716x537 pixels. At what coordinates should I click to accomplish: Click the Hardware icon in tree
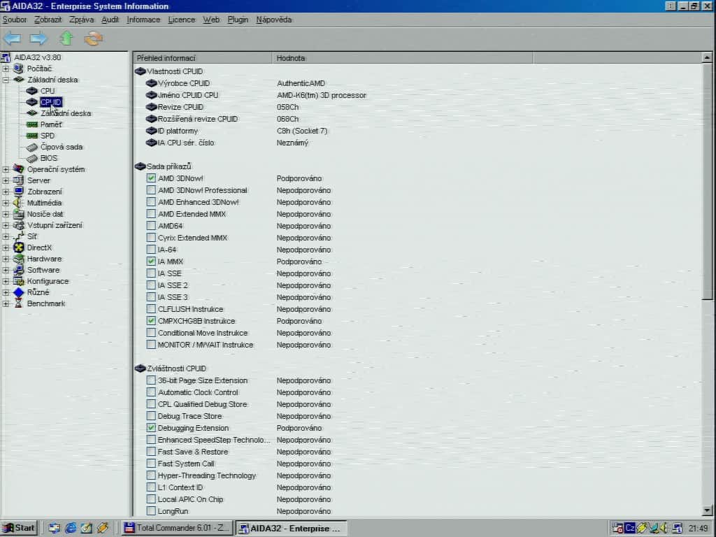[x=18, y=259]
